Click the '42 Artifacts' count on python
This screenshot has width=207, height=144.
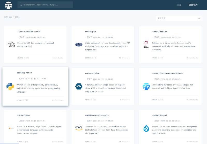pos(58,100)
